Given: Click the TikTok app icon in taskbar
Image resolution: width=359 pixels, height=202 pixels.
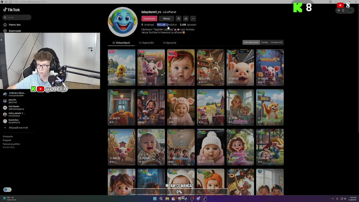Looking at the screenshot, I should 204,199.
